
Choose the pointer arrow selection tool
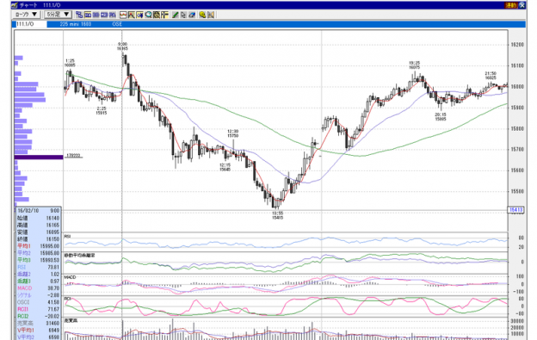[183, 15]
